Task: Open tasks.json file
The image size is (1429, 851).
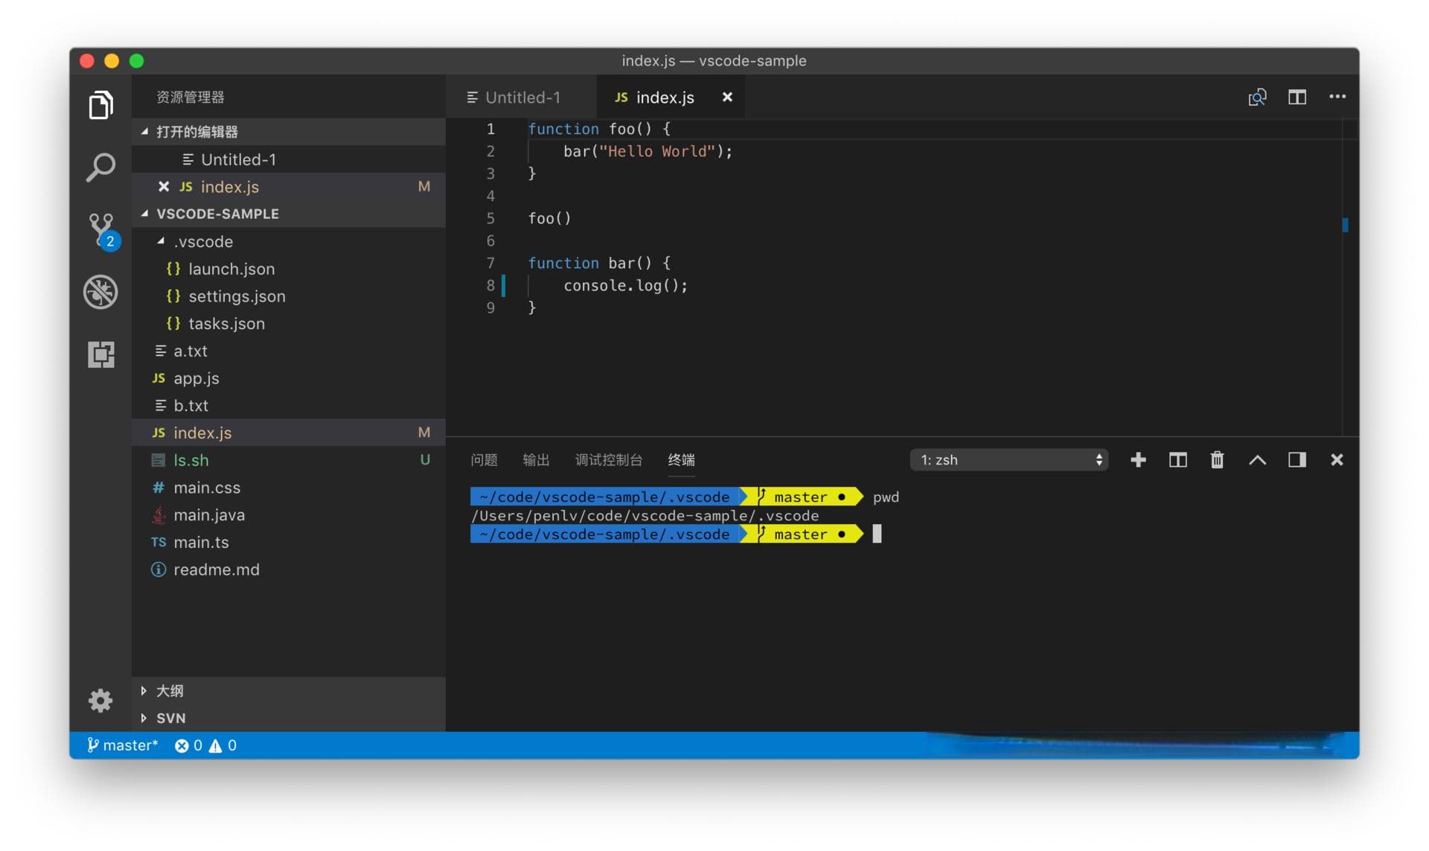Action: click(289, 323)
